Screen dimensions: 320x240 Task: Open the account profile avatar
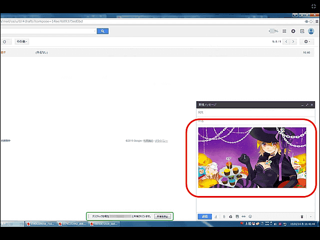pyautogui.click(x=311, y=31)
